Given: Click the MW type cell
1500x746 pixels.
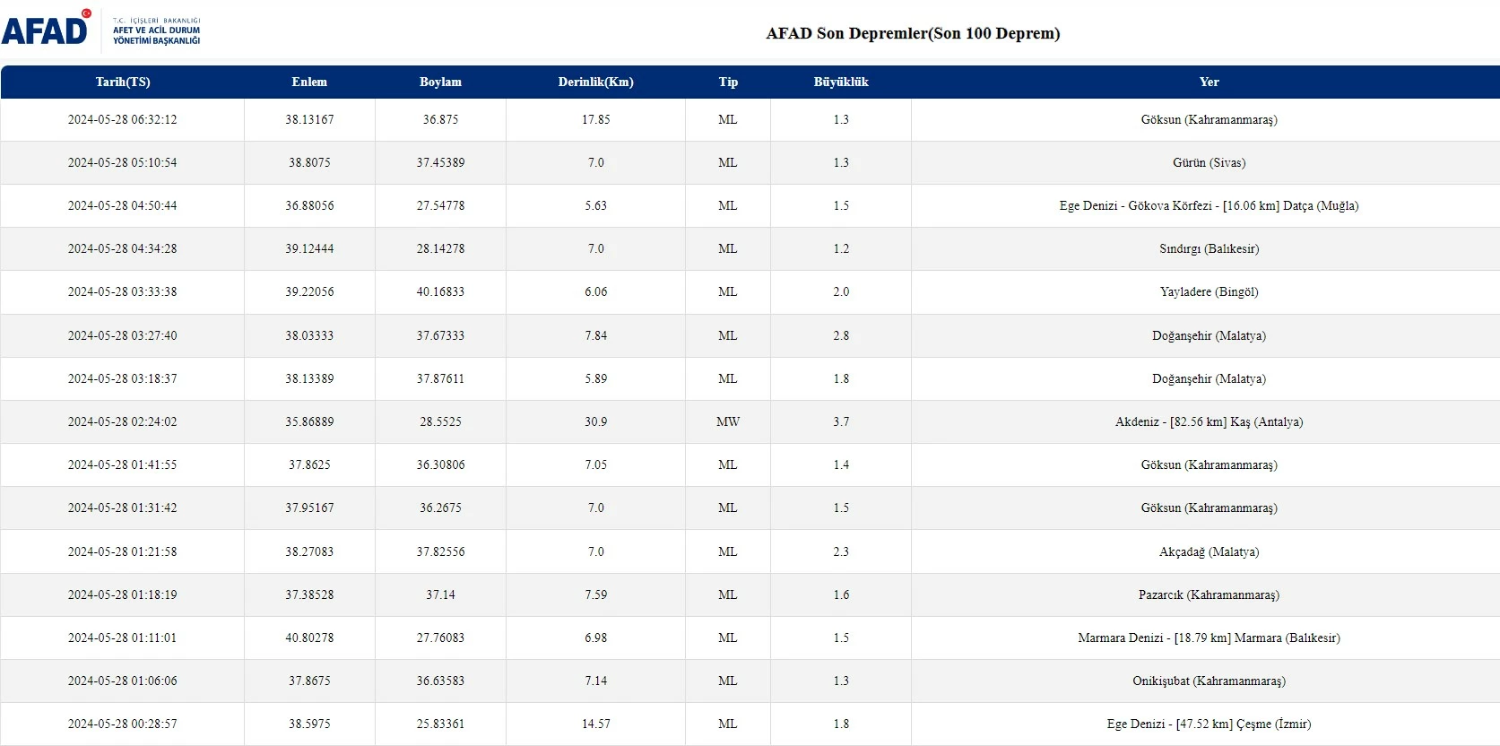Looking at the screenshot, I should click(728, 421).
